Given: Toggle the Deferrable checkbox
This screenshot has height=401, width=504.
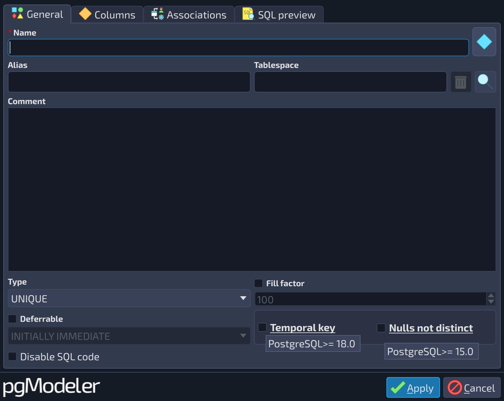Looking at the screenshot, I should point(12,319).
